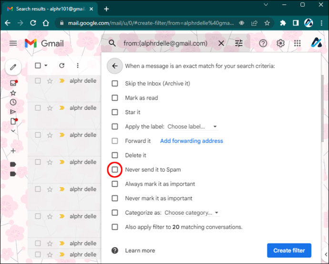Check Also apply filter to matching conversations
Screen dimensions: 329x264
pyautogui.click(x=115, y=227)
